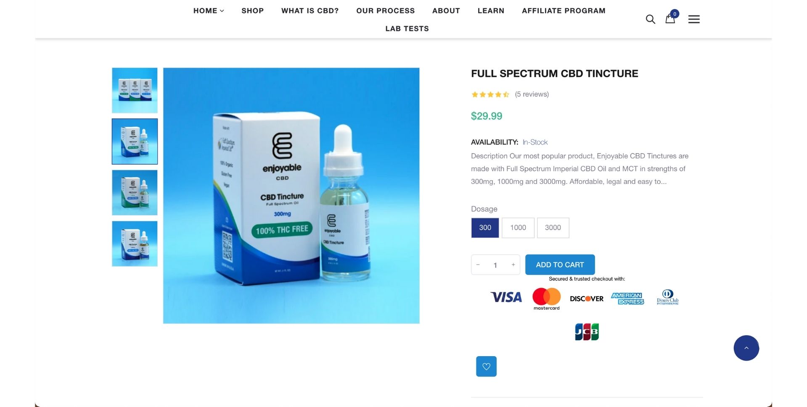Go to LAB TESTS page
807x407 pixels.
pyautogui.click(x=407, y=29)
